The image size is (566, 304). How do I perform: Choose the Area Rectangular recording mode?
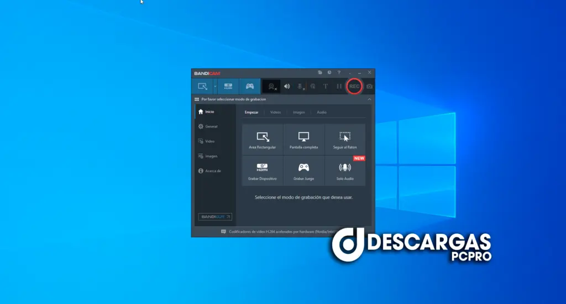point(263,140)
